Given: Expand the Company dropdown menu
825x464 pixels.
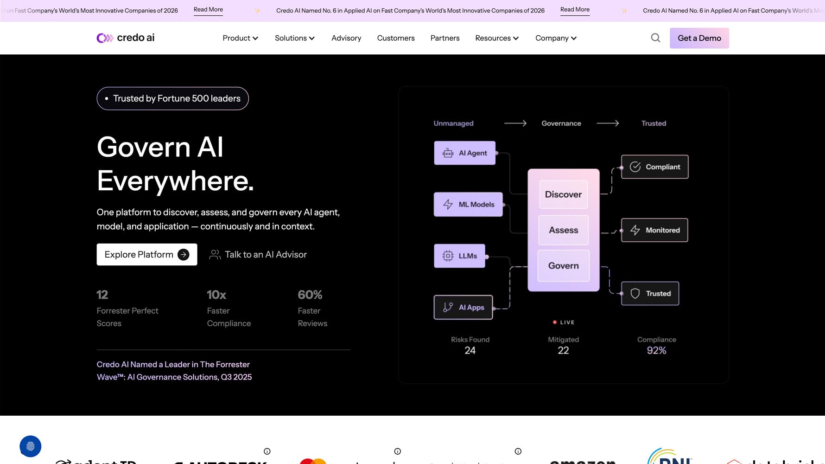Looking at the screenshot, I should [556, 38].
